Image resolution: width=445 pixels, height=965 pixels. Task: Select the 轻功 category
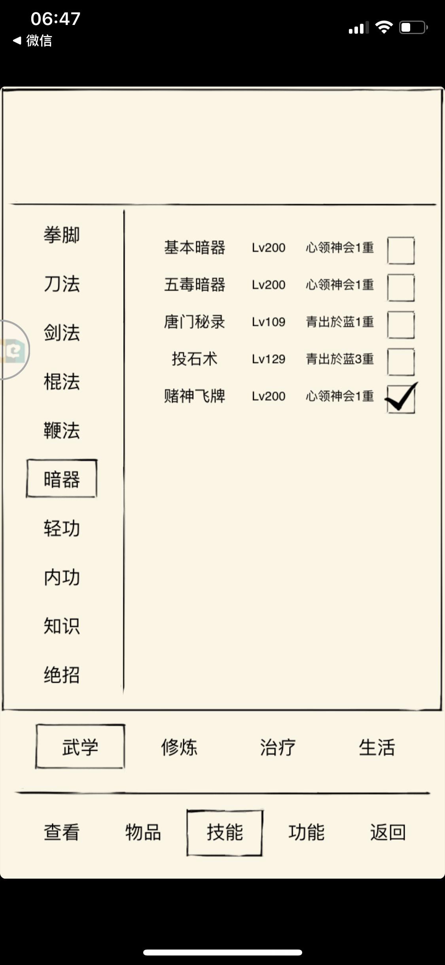(x=62, y=528)
